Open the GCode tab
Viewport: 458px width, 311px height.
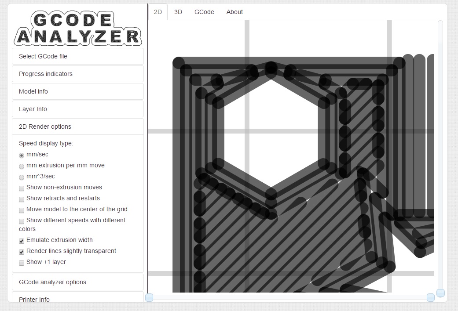pyautogui.click(x=204, y=12)
